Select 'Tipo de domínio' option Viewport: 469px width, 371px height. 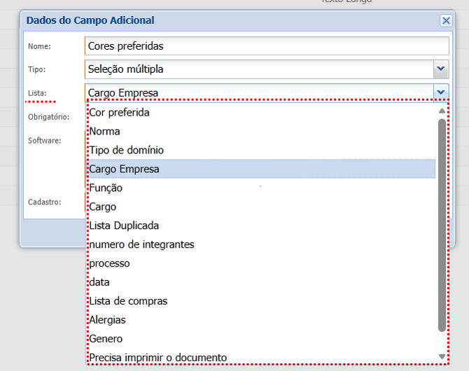click(126, 150)
